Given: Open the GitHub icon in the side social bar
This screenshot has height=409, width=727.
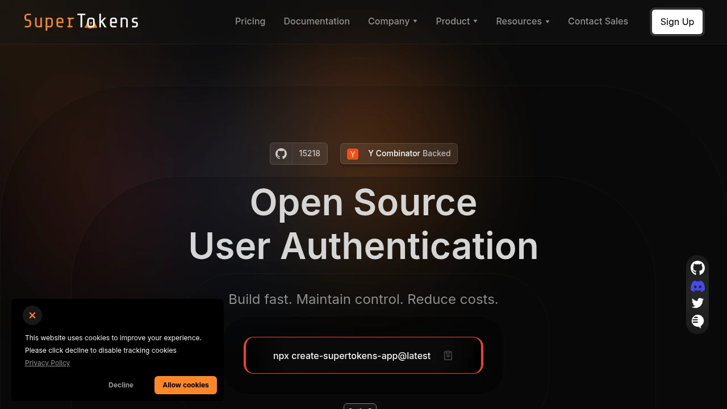Looking at the screenshot, I should tap(697, 268).
